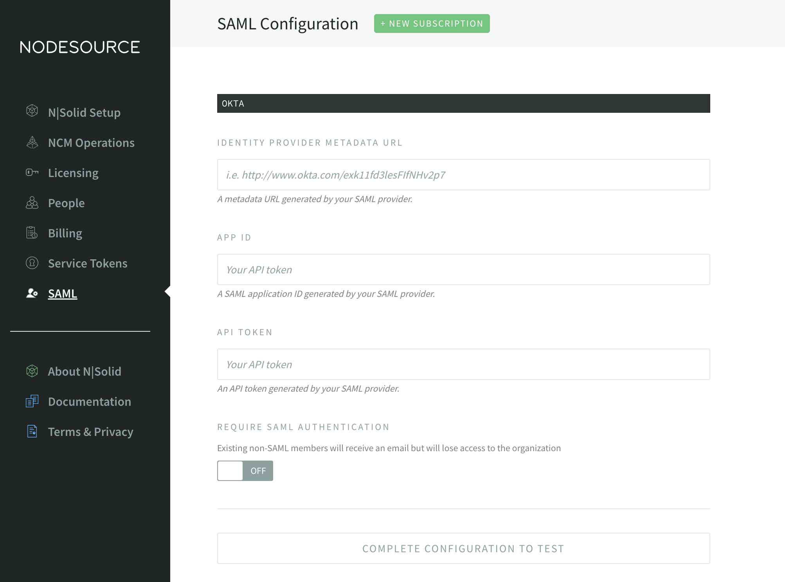Toggle SAML requirement for existing members

pos(245,471)
